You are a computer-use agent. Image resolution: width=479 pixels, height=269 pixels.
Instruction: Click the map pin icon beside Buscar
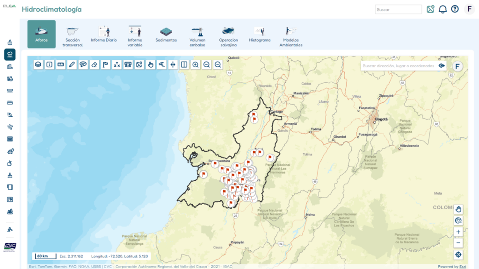point(430,9)
